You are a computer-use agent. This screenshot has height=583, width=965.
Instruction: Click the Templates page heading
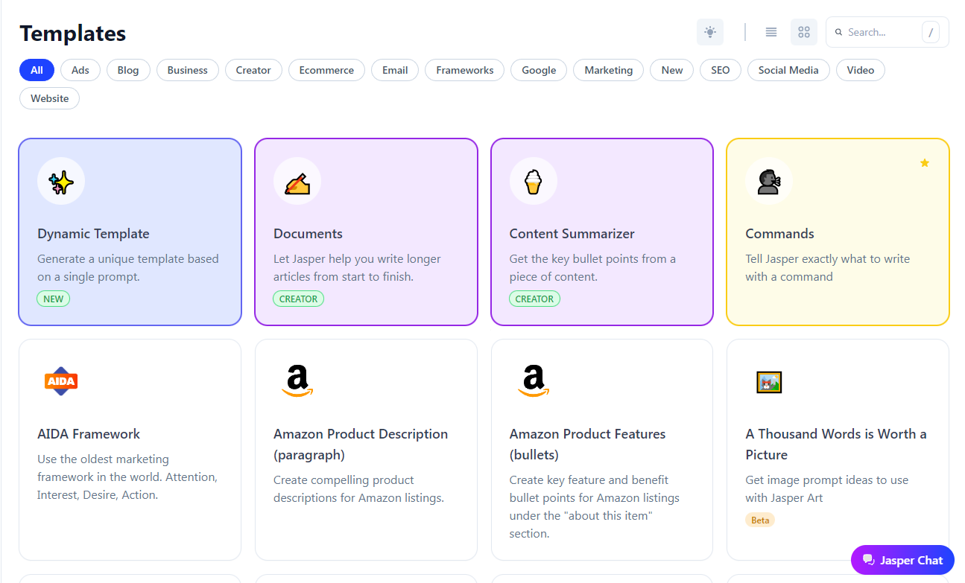tap(72, 34)
